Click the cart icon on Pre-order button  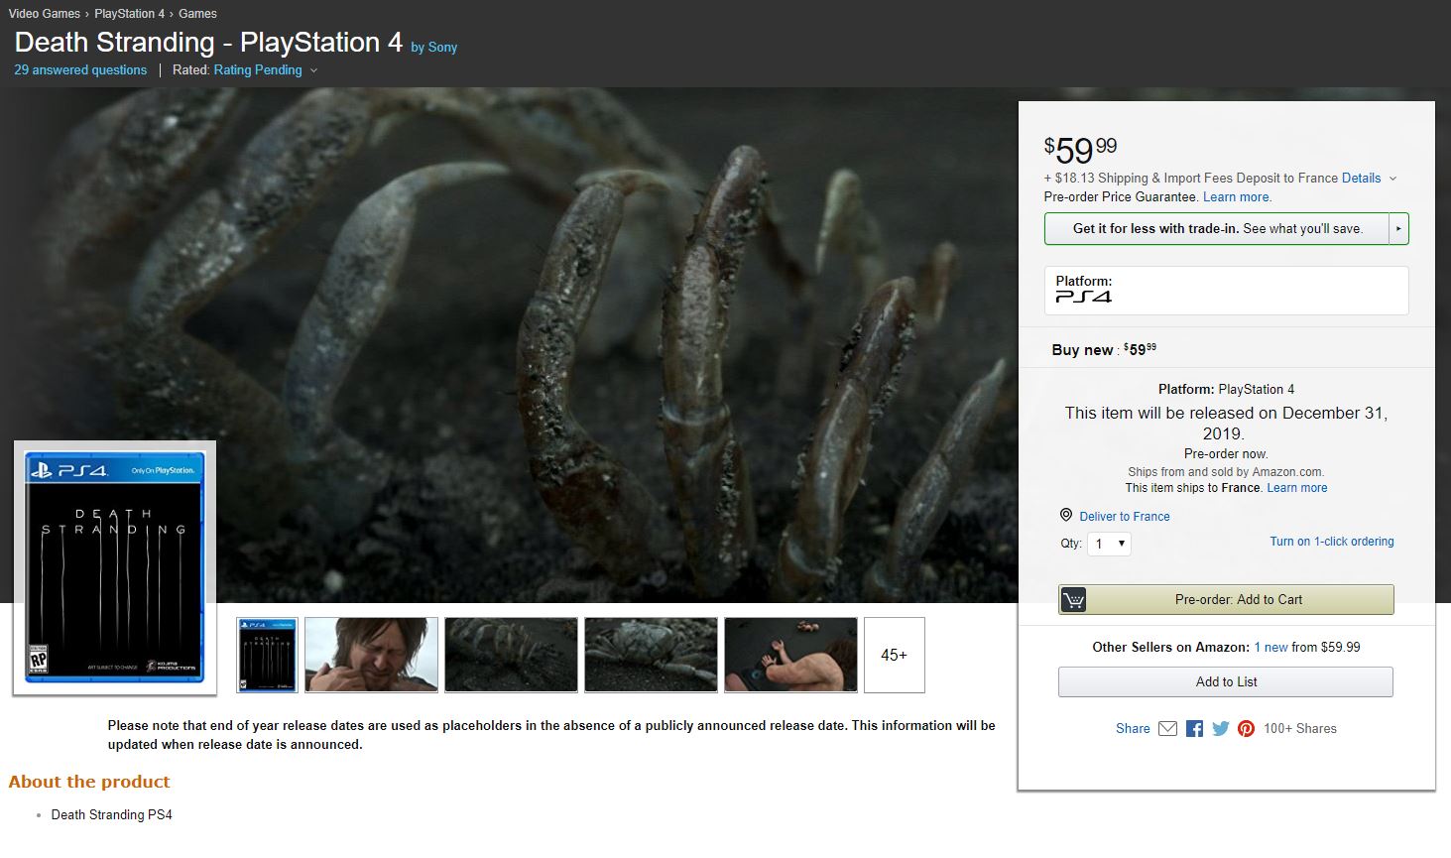(1073, 599)
